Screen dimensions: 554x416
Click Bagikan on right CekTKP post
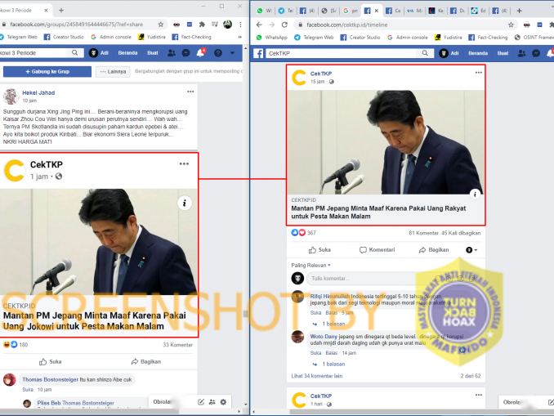click(x=434, y=250)
